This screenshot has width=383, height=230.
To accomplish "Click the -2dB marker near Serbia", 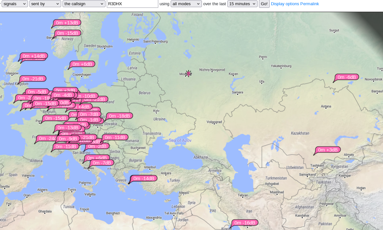I will click(x=97, y=146).
